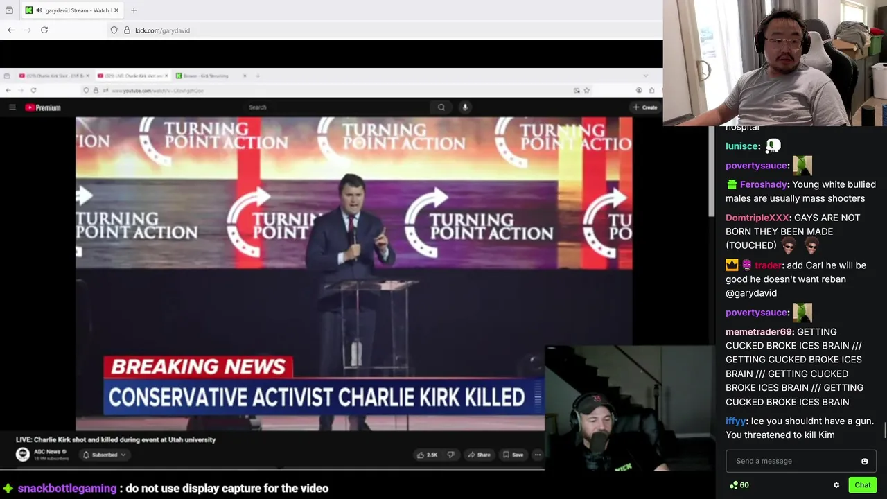Click username memetrader69 in chat
Image resolution: width=887 pixels, height=499 pixels.
(x=759, y=332)
